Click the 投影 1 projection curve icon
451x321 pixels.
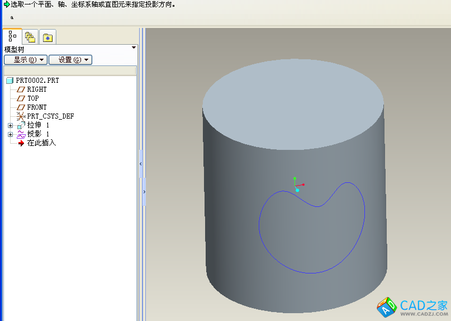coord(21,134)
